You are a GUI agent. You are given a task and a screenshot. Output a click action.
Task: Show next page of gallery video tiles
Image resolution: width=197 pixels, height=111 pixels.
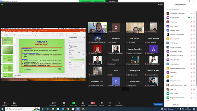coord(125,89)
